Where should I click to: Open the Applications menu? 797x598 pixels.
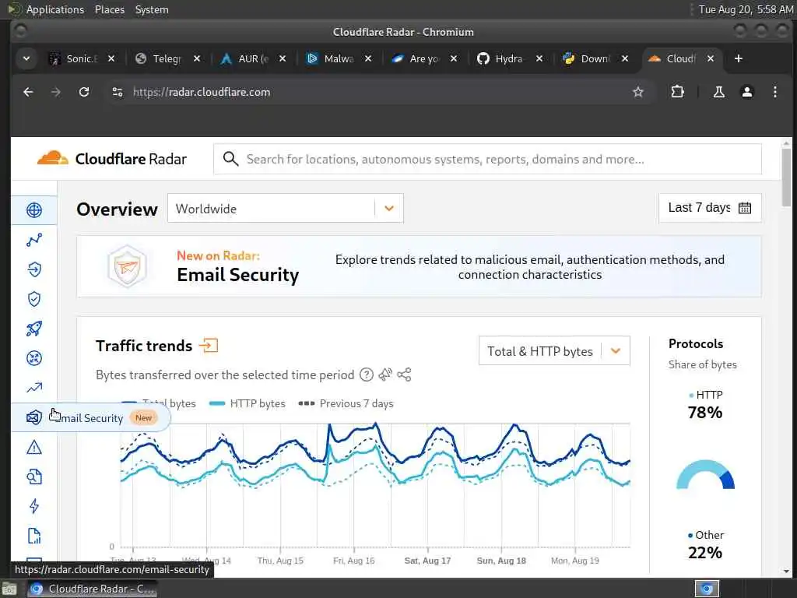(55, 9)
